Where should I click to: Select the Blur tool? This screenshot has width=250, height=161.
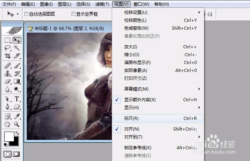pyautogui.click(x=7, y=89)
